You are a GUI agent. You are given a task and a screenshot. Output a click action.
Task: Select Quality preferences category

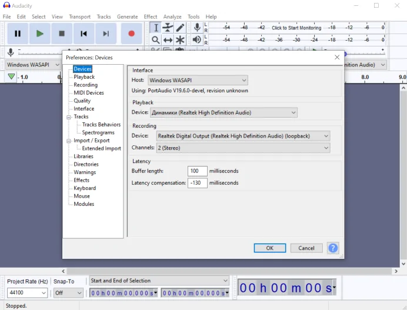(82, 101)
